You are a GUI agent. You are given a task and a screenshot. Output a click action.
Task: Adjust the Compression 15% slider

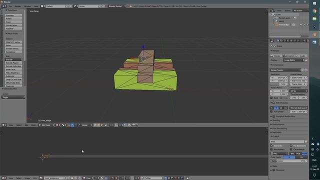point(289,161)
